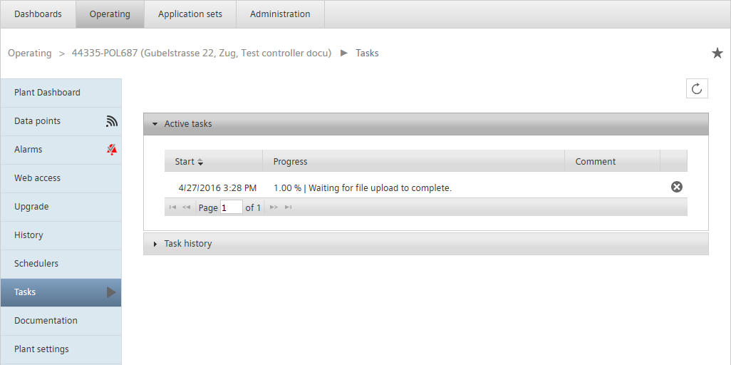Click the refresh icon button
Screen dimensions: 731x365
[697, 88]
